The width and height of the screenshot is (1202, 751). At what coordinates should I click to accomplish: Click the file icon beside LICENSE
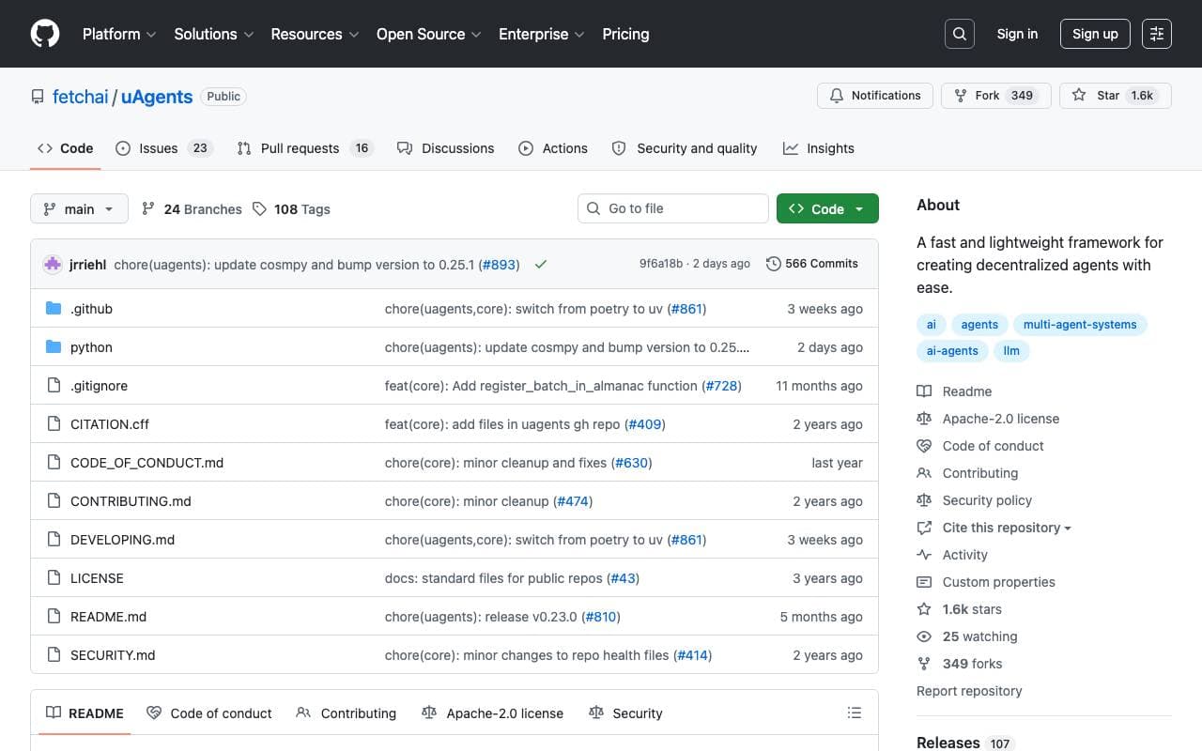pos(54,578)
